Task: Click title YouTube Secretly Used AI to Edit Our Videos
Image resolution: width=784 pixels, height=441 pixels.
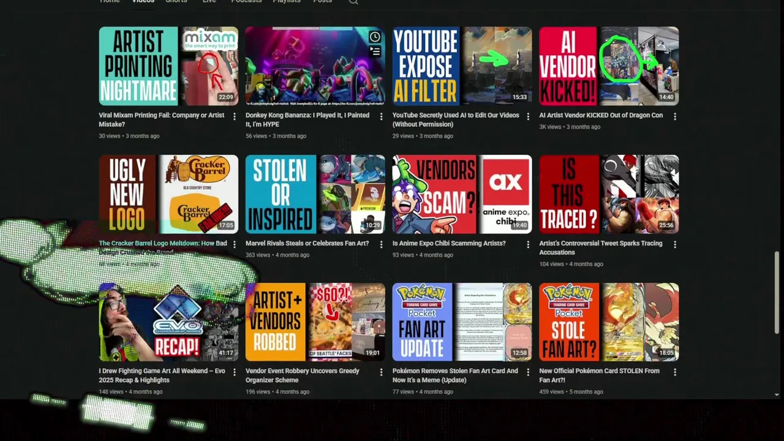Action: (x=456, y=119)
